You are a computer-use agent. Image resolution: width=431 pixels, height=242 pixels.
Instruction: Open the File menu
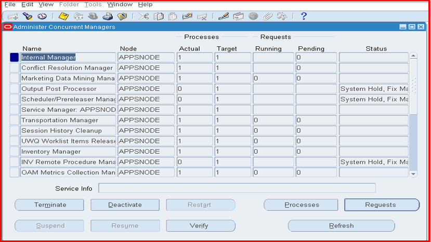tap(10, 4)
